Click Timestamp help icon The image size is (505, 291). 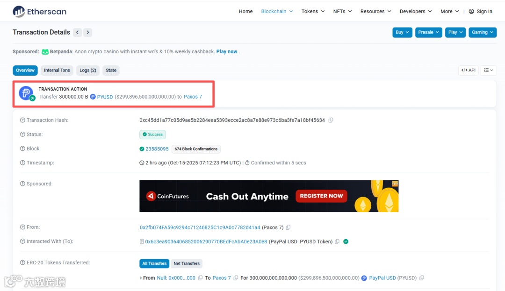pyautogui.click(x=22, y=163)
